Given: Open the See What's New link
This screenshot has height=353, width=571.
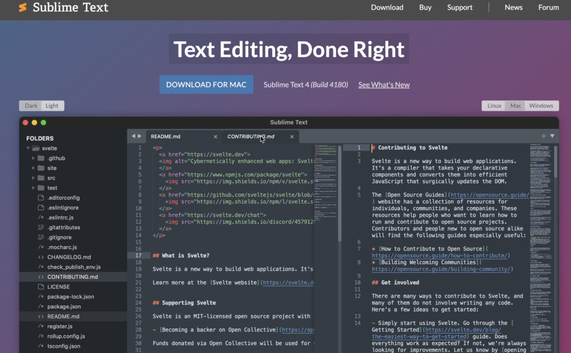Looking at the screenshot, I should (x=384, y=85).
